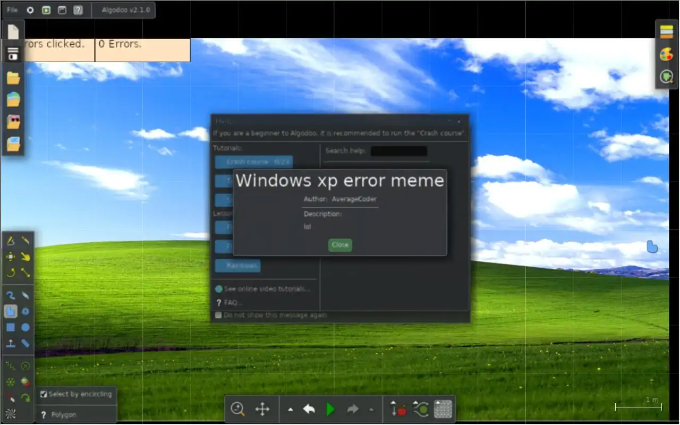The image size is (680, 425).
Task: Toggle Select by encircling checkbox
Action: point(44,394)
